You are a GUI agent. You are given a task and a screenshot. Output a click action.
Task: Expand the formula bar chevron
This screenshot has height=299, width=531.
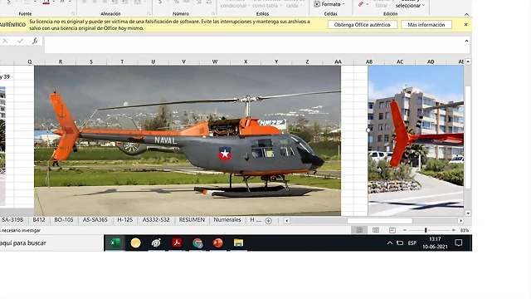[x=466, y=41]
